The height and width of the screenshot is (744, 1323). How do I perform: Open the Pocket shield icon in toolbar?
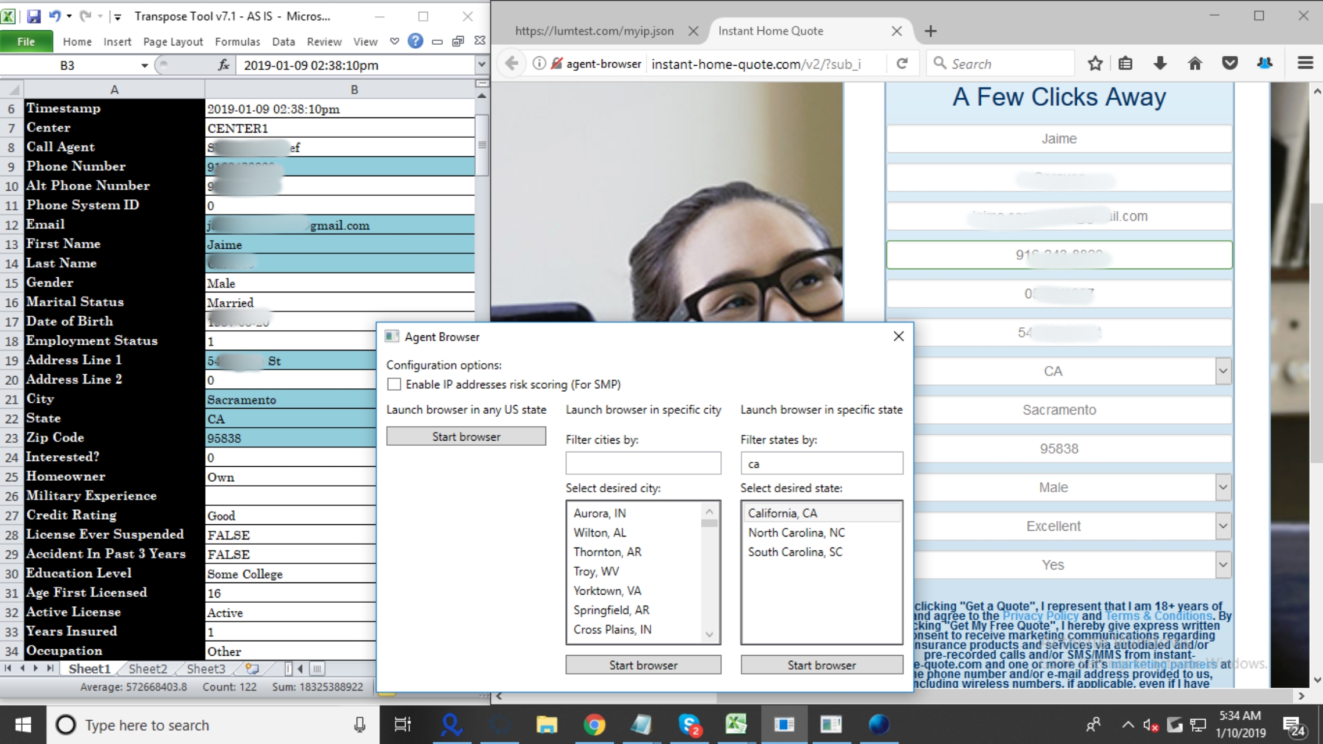tap(1229, 63)
